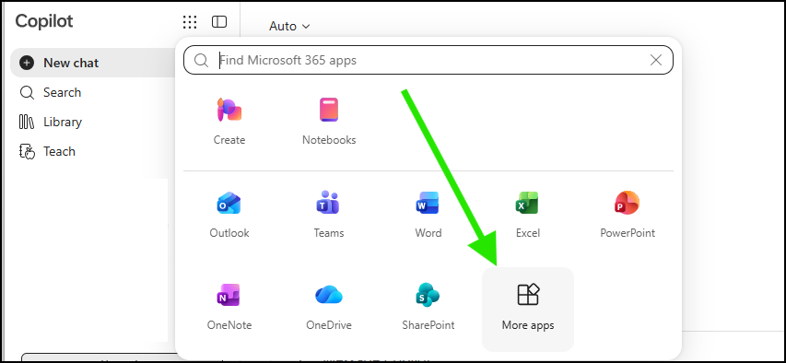786x363 pixels.
Task: Open OneDrive from the app grid
Action: point(329,307)
